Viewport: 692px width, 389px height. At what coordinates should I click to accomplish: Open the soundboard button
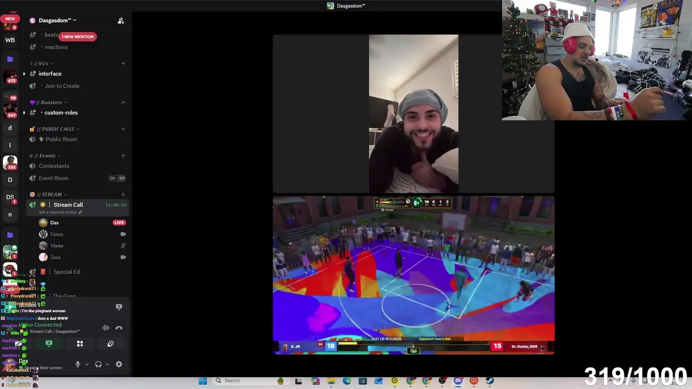[111, 344]
